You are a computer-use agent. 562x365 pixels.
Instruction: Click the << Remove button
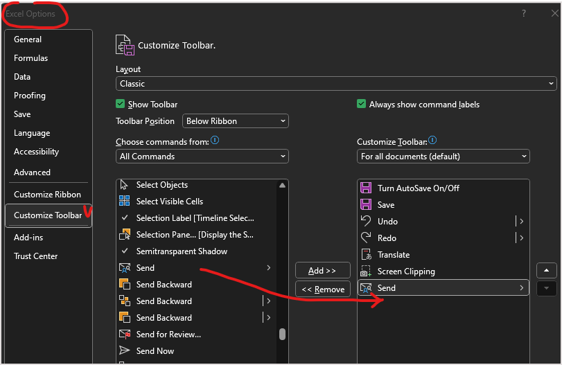pyautogui.click(x=322, y=289)
